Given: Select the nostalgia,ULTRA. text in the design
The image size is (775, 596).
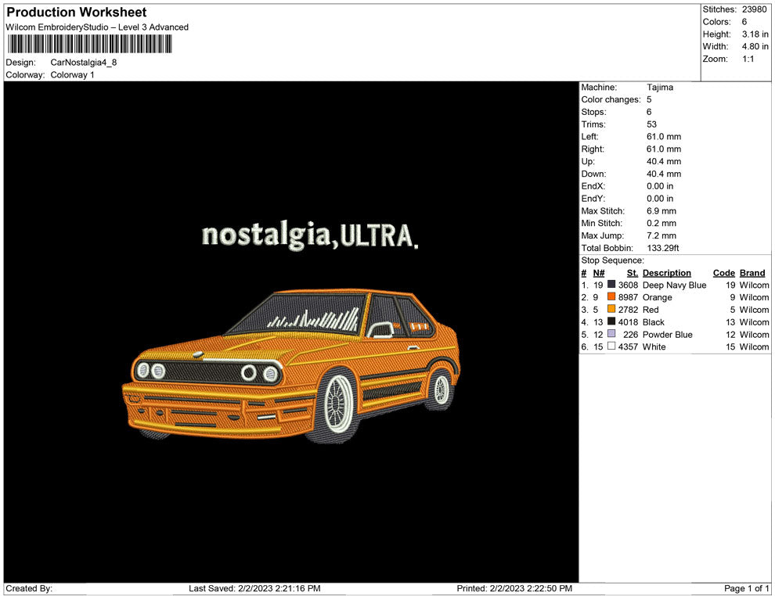Looking at the screenshot, I should 310,235.
